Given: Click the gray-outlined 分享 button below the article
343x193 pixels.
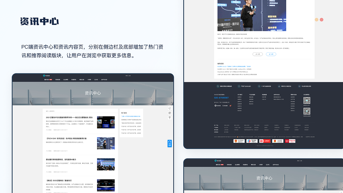Looking at the screenshot, I should click(x=258, y=54).
